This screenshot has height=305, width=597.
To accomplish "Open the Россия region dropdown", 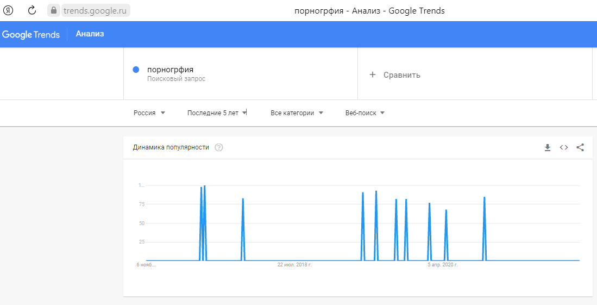I will point(149,113).
